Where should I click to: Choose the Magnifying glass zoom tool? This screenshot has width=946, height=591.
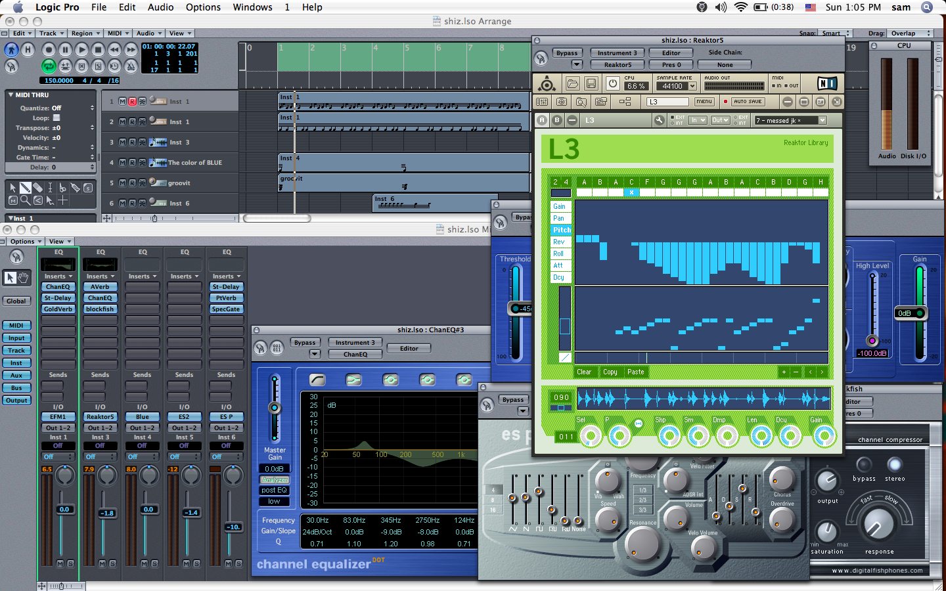[25, 200]
